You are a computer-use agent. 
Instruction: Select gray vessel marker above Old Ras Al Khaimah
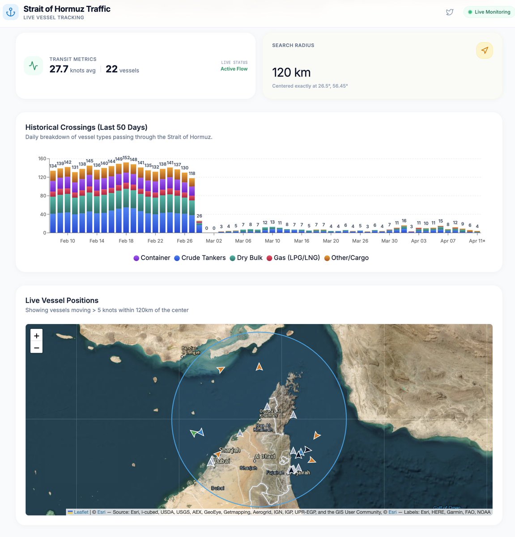[267, 407]
